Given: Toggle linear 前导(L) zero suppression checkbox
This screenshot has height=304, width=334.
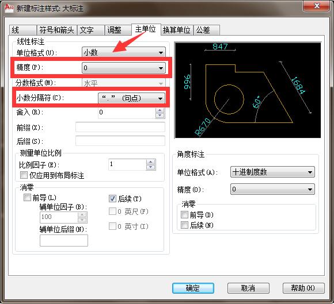Looking at the screenshot, I should click(x=27, y=198).
